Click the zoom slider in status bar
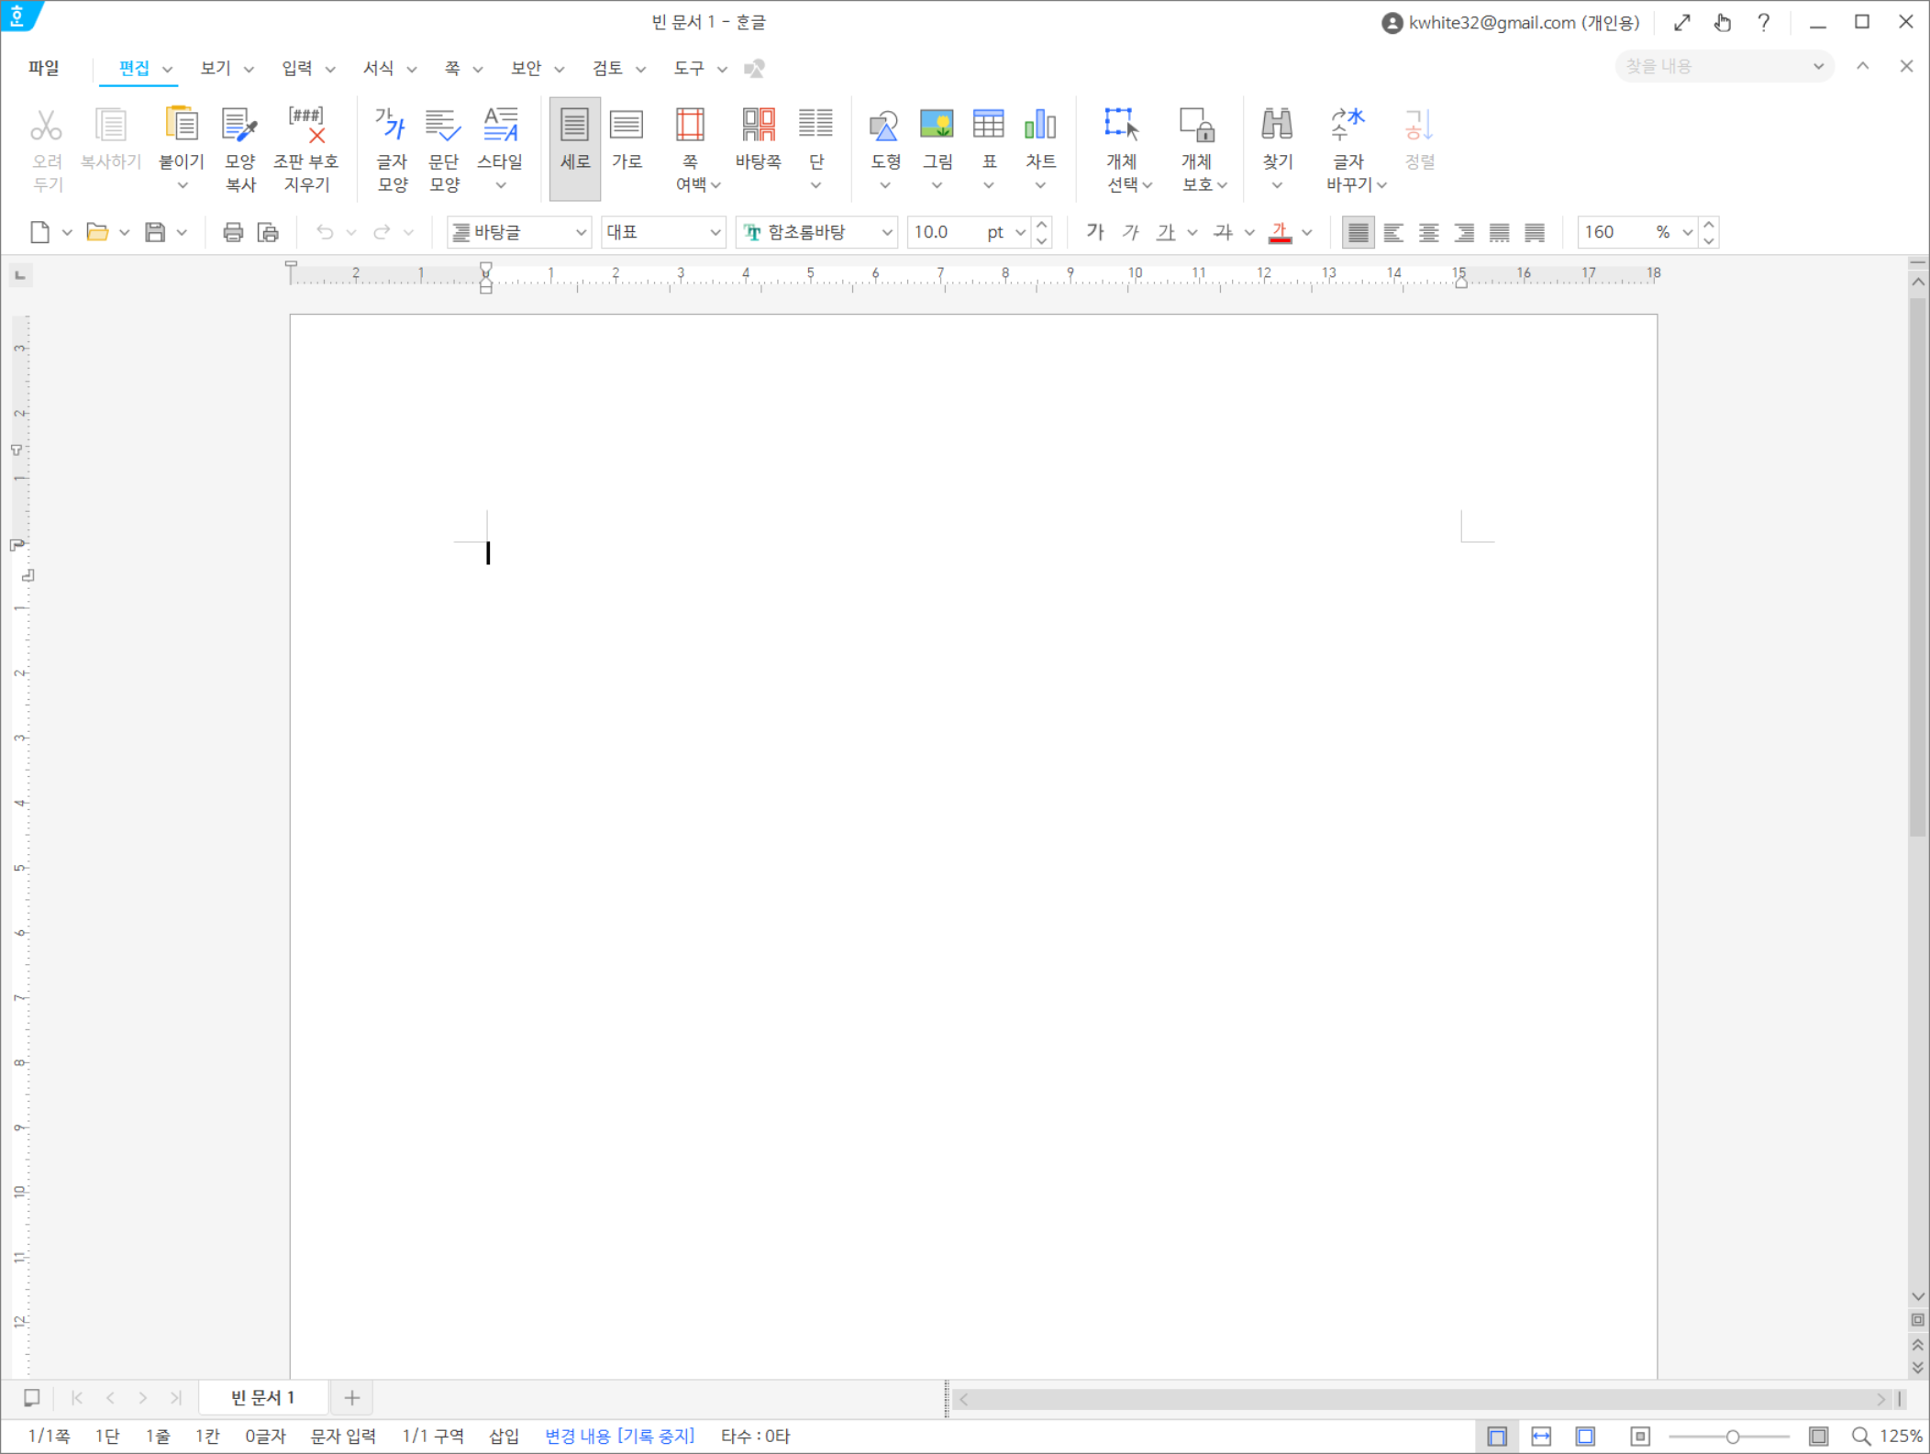This screenshot has height=1454, width=1930. [x=1731, y=1437]
